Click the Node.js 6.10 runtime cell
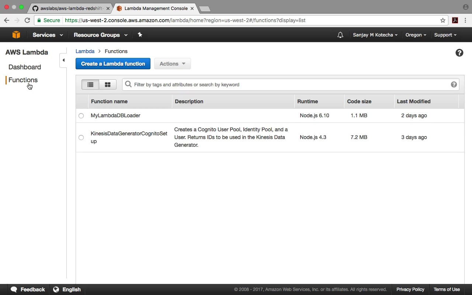Image resolution: width=472 pixels, height=295 pixels. [315, 115]
